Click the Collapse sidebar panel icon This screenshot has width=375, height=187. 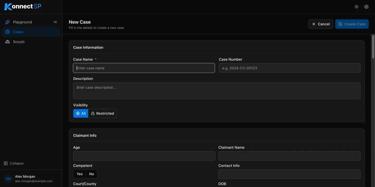pos(6,163)
